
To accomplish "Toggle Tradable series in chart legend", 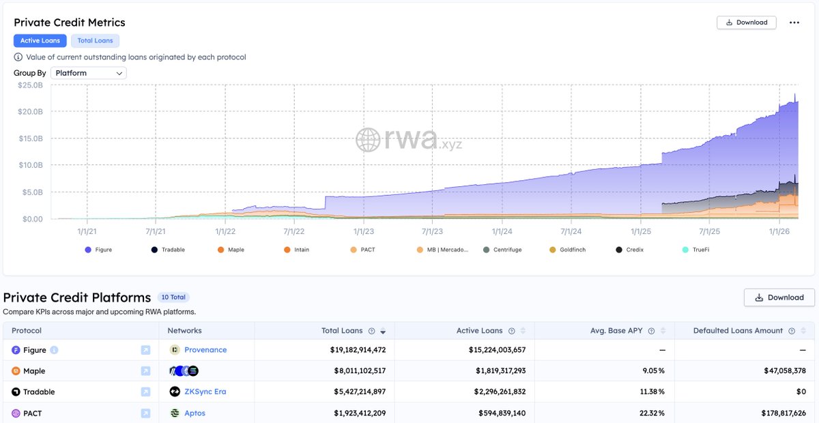I will click(168, 250).
